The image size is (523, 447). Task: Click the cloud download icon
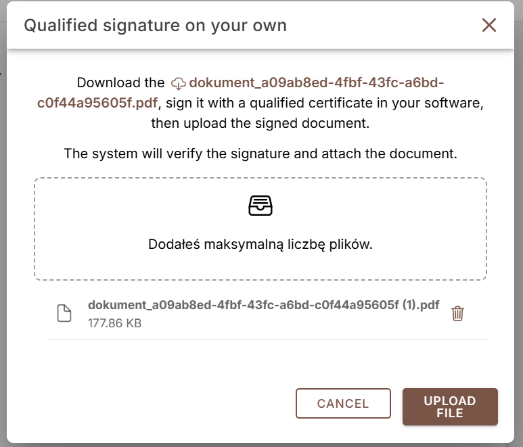[179, 83]
